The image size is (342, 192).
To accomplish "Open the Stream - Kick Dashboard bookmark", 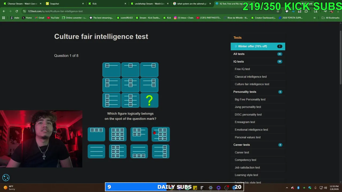I will pyautogui.click(x=148, y=18).
